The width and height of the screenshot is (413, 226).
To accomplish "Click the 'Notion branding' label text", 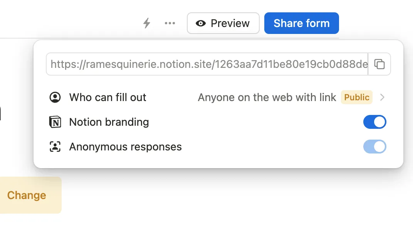I will click(109, 122).
